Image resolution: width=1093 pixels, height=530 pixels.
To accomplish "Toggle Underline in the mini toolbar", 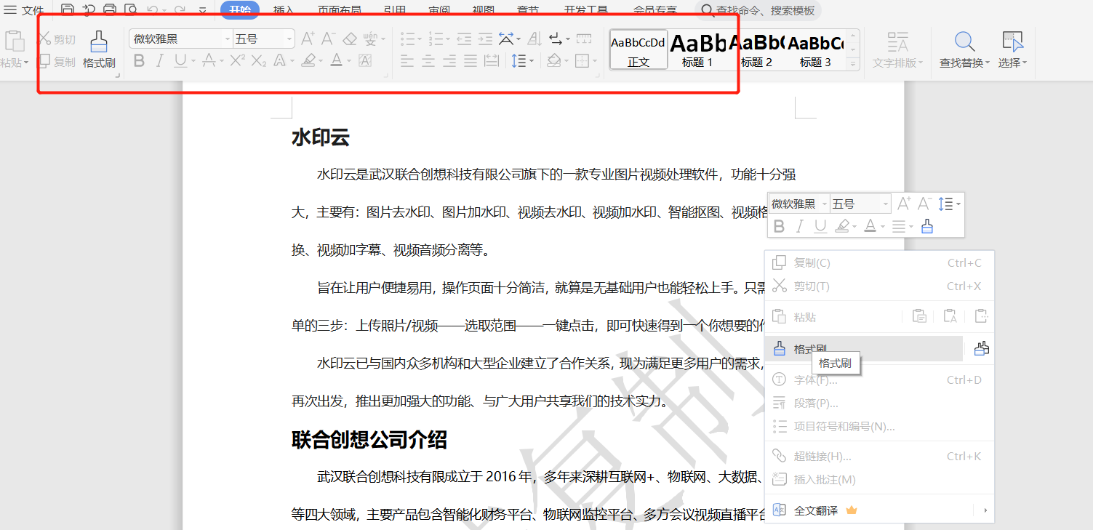I will click(x=820, y=227).
